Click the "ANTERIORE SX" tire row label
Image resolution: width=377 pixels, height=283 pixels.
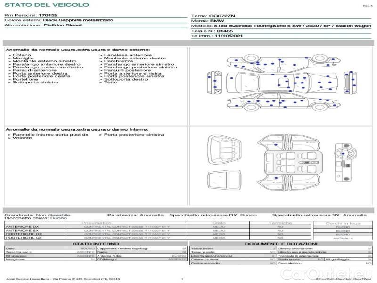pyautogui.click(x=22, y=231)
